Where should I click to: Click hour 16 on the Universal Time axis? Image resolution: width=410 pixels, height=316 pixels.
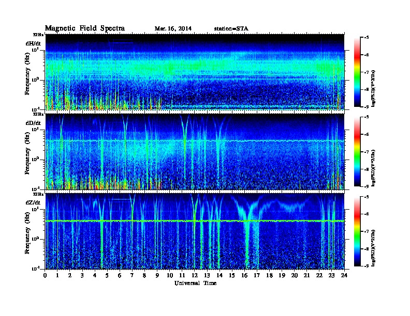point(244,275)
